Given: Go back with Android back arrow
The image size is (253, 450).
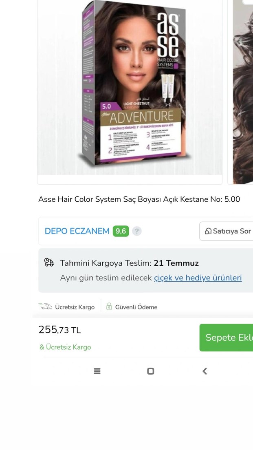Looking at the screenshot, I should click(205, 371).
